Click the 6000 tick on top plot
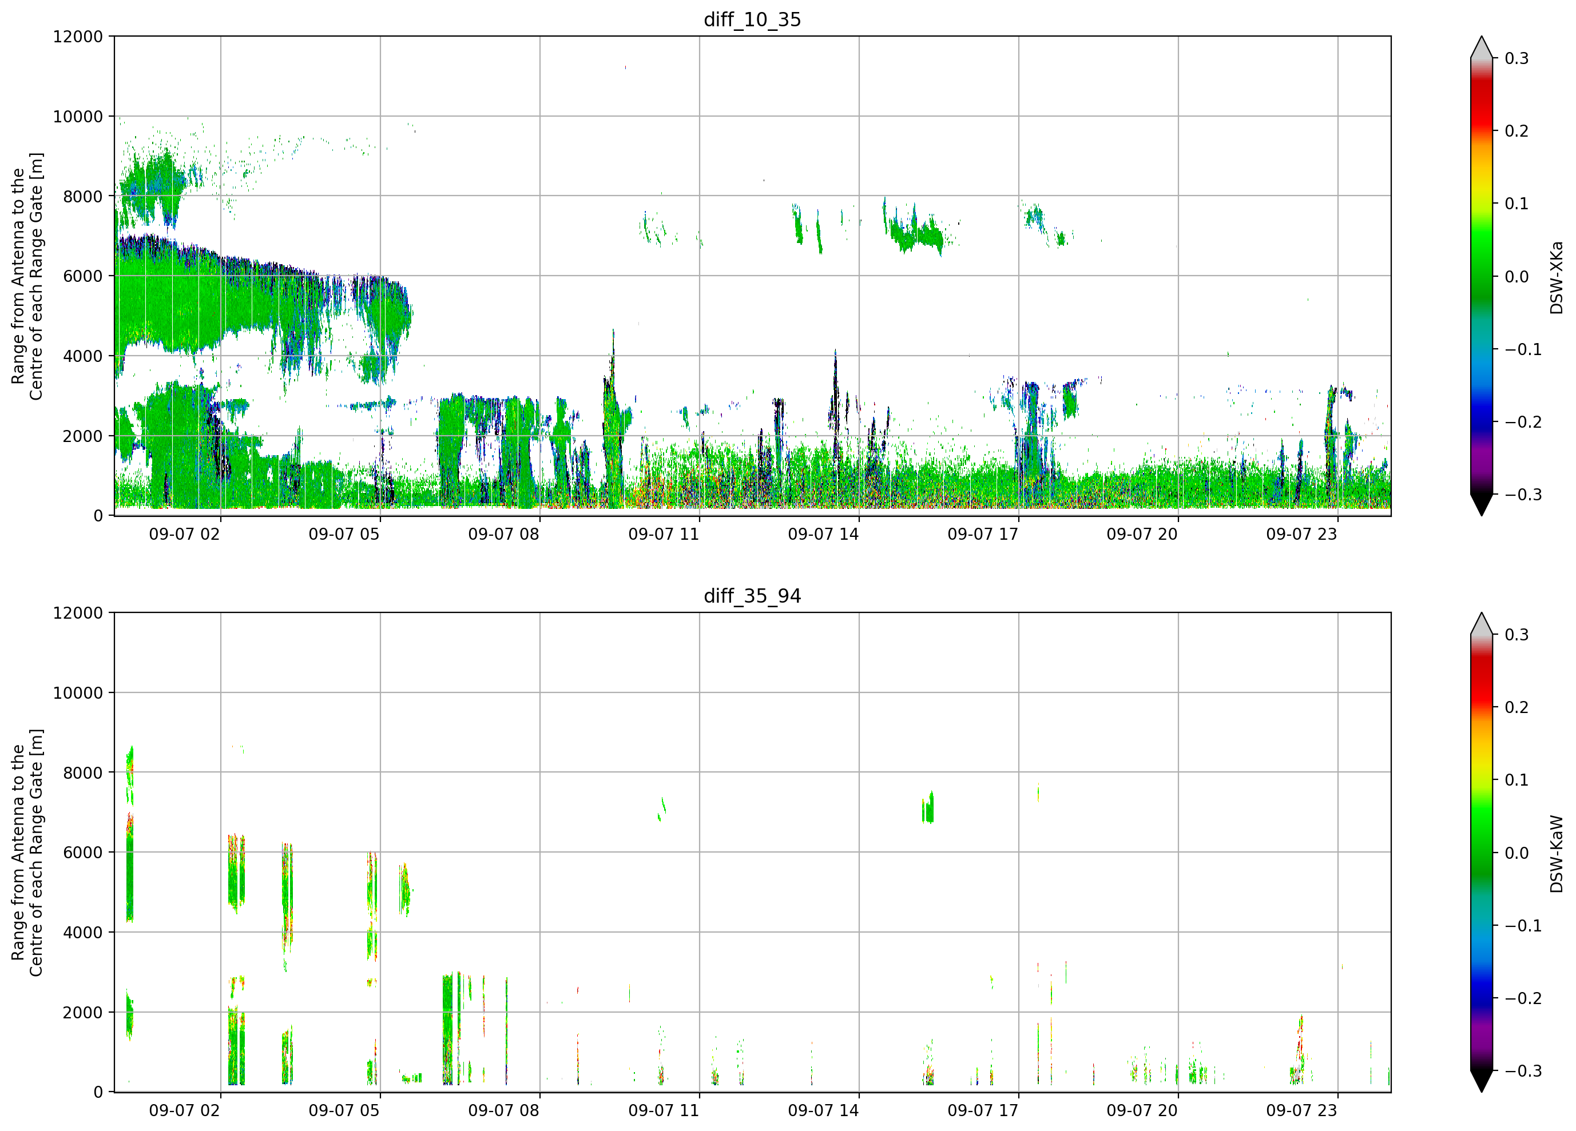Image resolution: width=1576 pixels, height=1131 pixels. 83,276
